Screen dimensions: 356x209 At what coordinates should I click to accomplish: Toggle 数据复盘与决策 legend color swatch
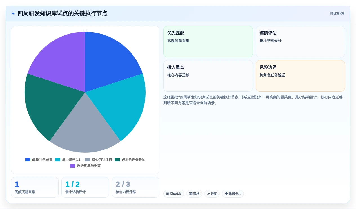coord(72,166)
